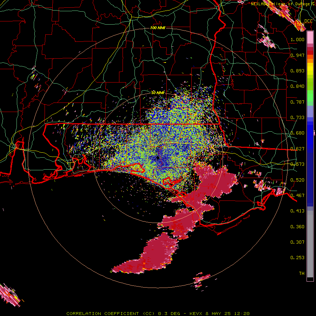The image size is (316, 316).
Task: Click the 100 NMI range ring label
Action: 158,28
